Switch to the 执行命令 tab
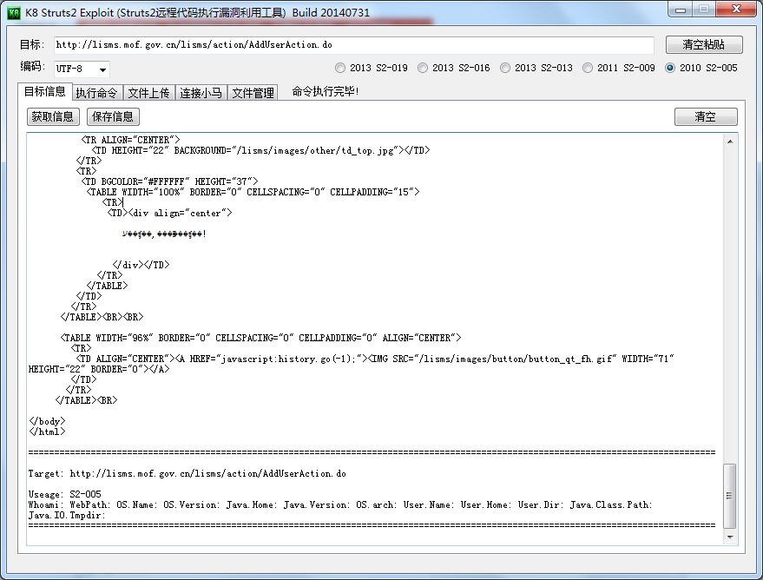Viewport: 763px width, 580px height. 96,93
